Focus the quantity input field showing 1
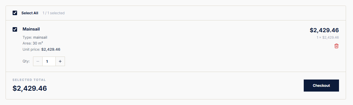Image resolution: width=353 pixels, height=105 pixels. (49, 61)
